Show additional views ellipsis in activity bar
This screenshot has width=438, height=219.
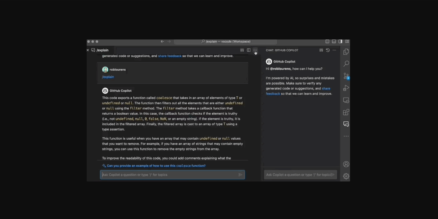point(346,136)
